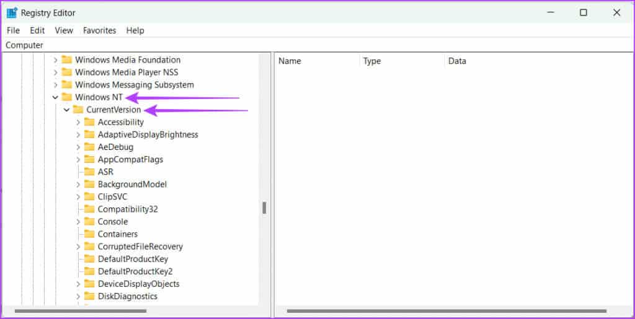Select the Windows NT tree label
Viewport: 635px width, 319px height.
99,97
